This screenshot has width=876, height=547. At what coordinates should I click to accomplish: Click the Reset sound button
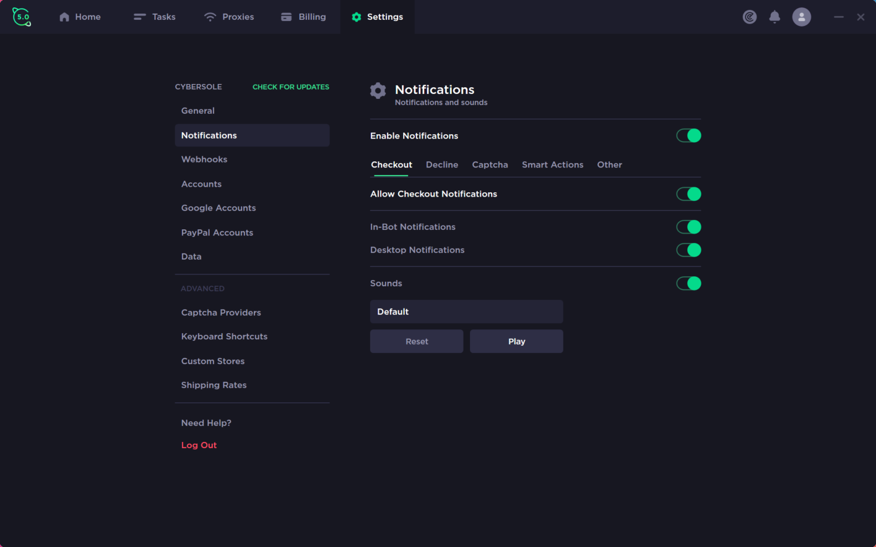[417, 341]
